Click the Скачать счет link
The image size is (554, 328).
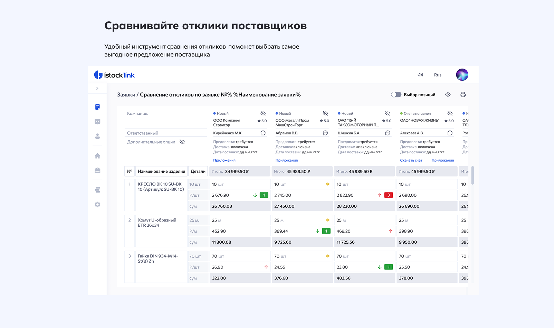click(411, 160)
